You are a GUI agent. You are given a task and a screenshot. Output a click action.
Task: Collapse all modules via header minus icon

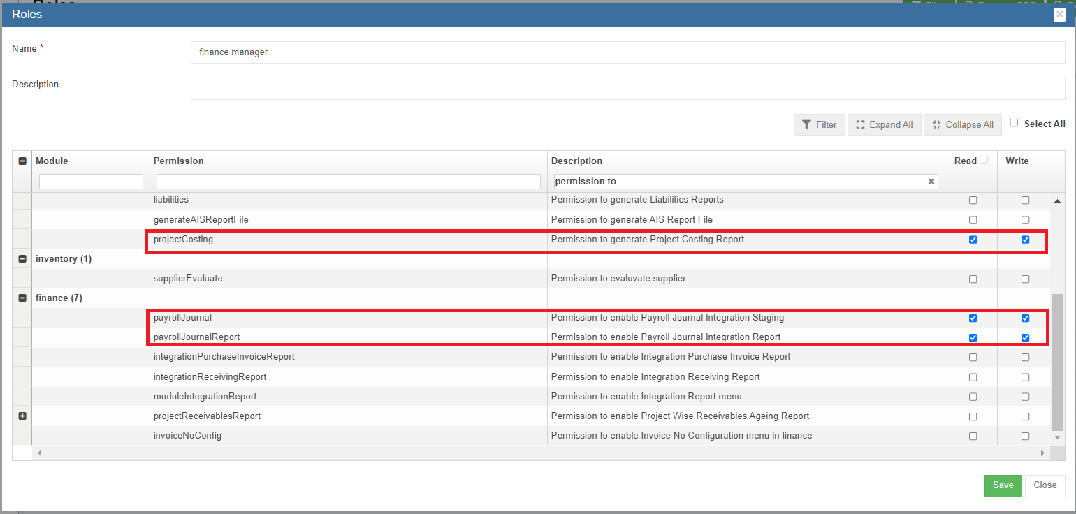click(22, 161)
